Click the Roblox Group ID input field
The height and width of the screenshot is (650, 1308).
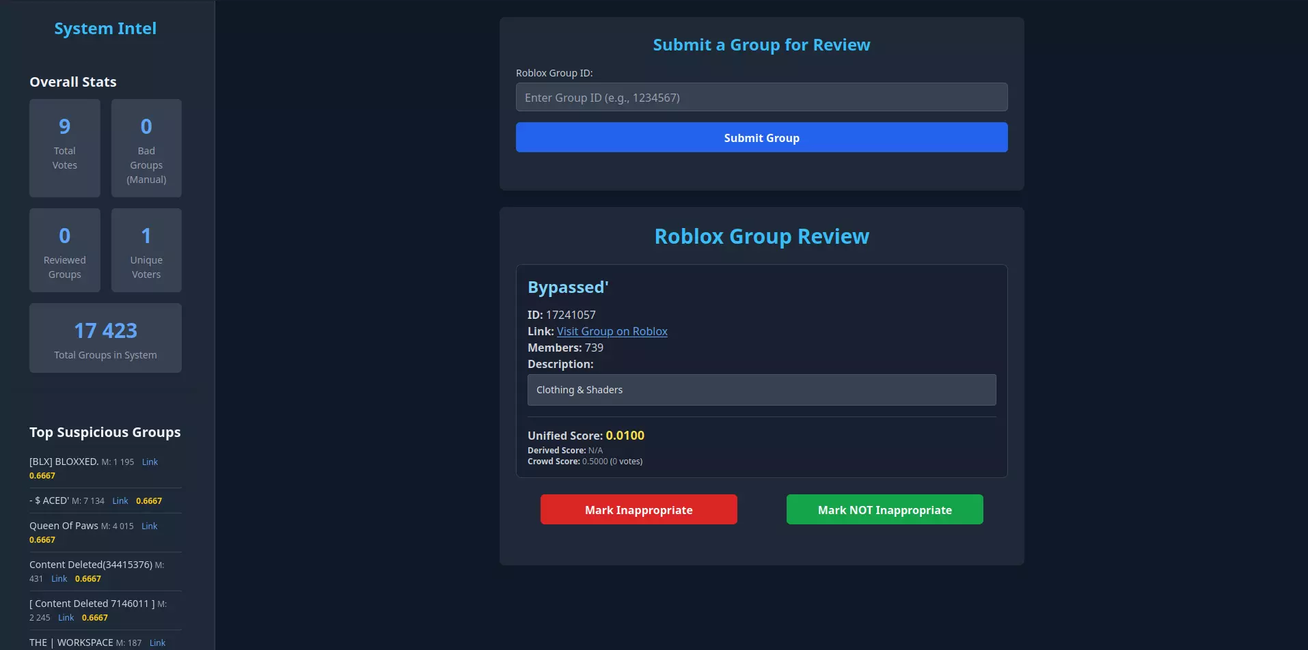tap(761, 97)
